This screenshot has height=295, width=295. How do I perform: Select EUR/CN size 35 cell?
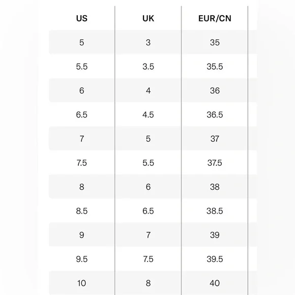click(215, 43)
